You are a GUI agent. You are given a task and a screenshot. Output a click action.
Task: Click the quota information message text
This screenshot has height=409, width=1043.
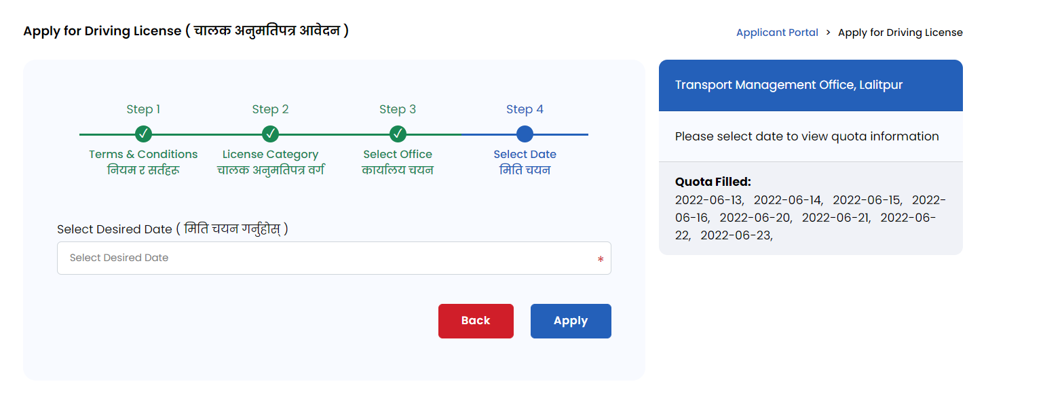[807, 136]
